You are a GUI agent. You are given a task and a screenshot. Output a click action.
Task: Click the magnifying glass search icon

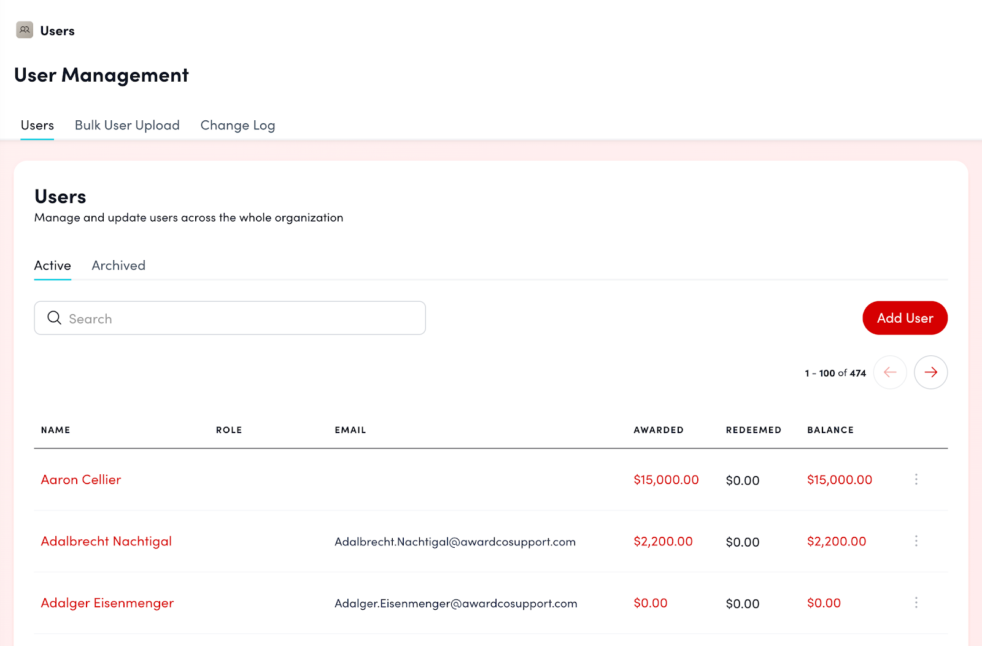[55, 318]
